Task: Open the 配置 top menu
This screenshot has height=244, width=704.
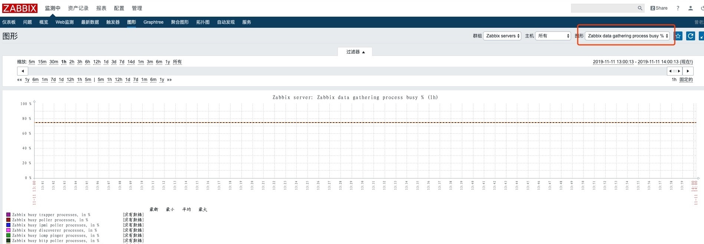Action: point(119,8)
